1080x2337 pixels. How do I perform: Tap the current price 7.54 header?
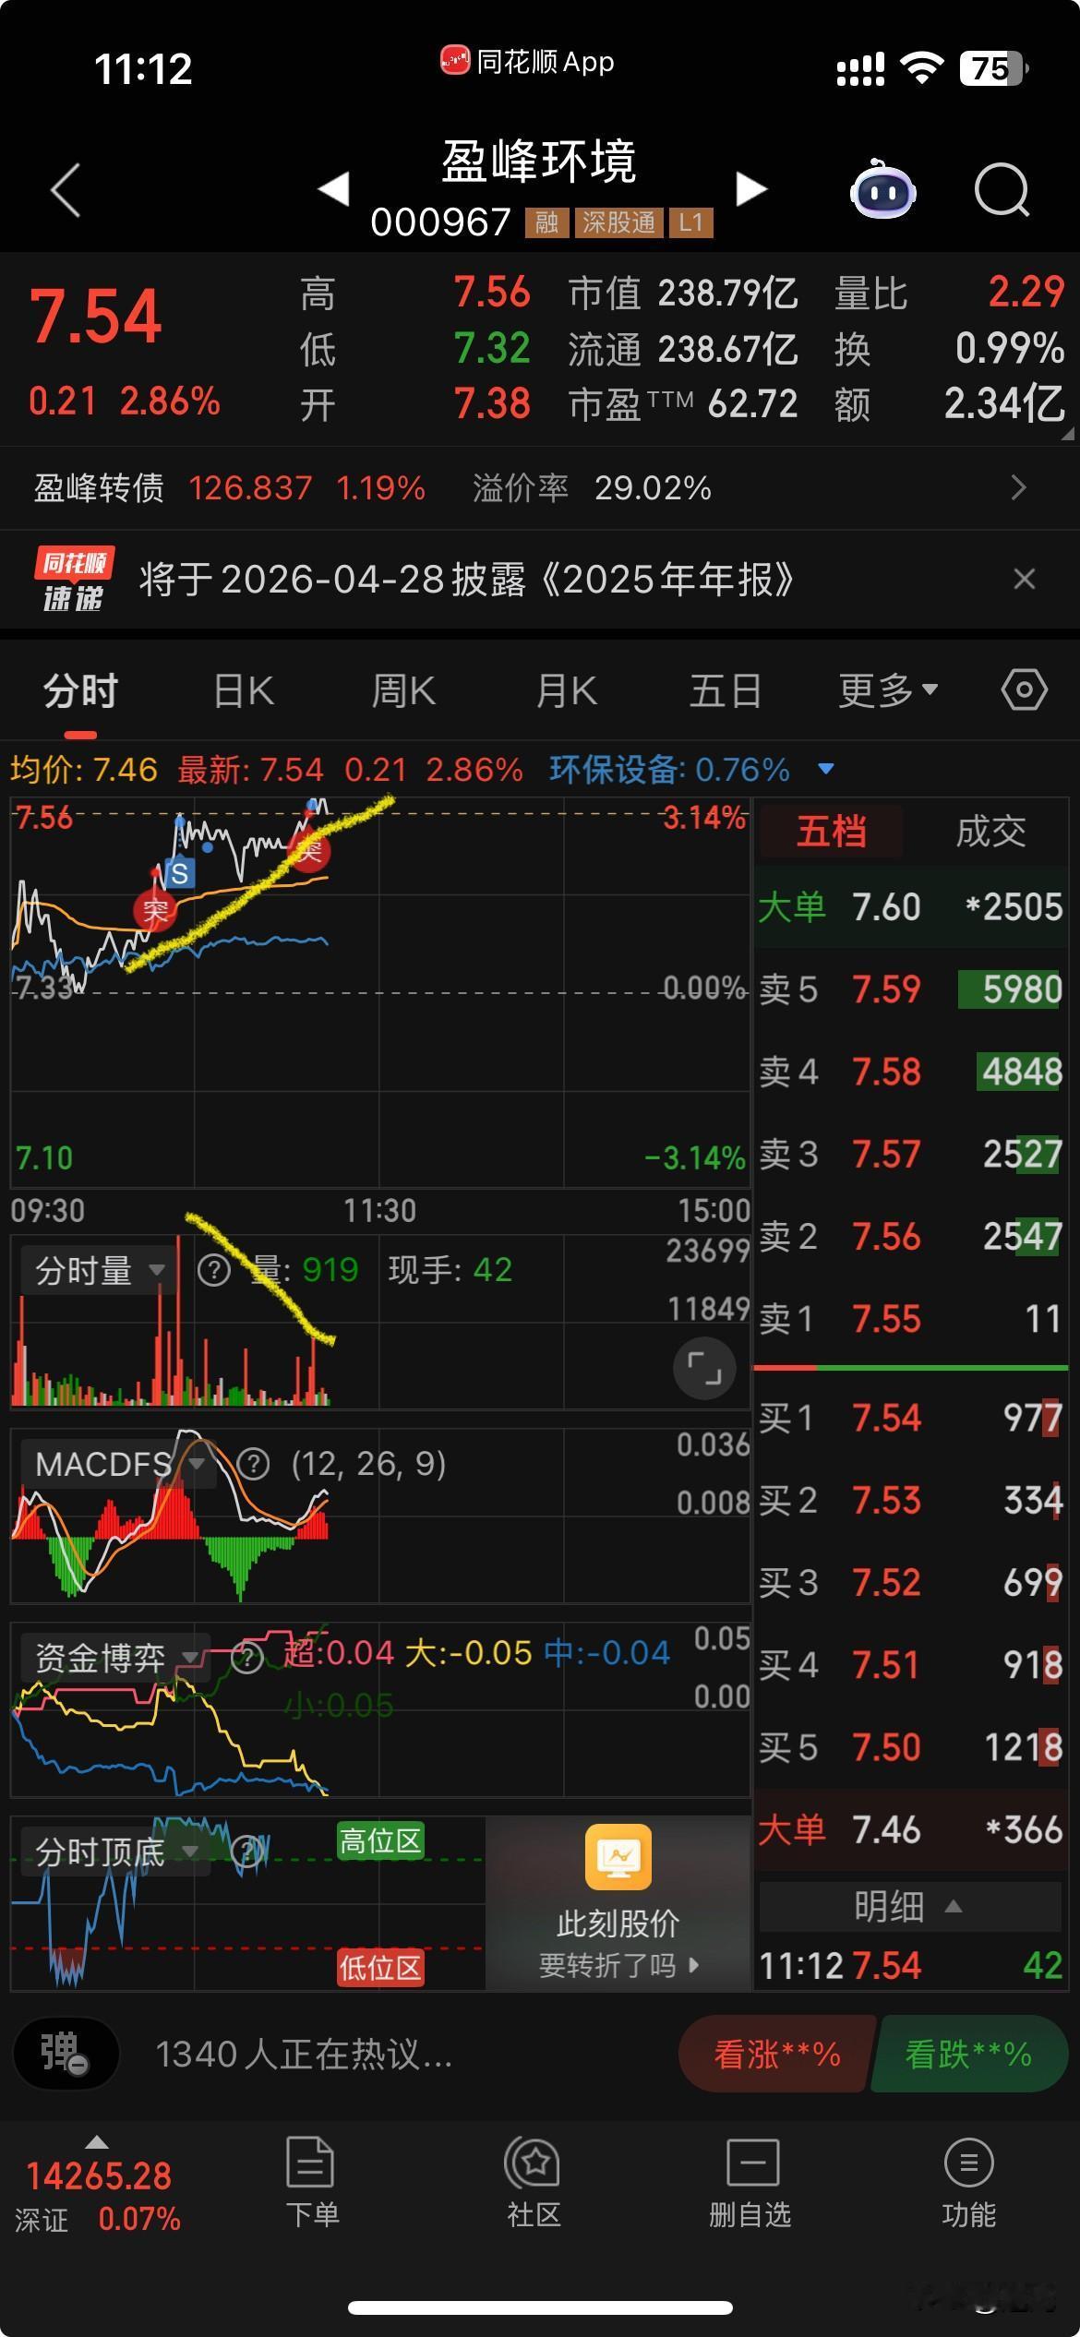tap(96, 316)
